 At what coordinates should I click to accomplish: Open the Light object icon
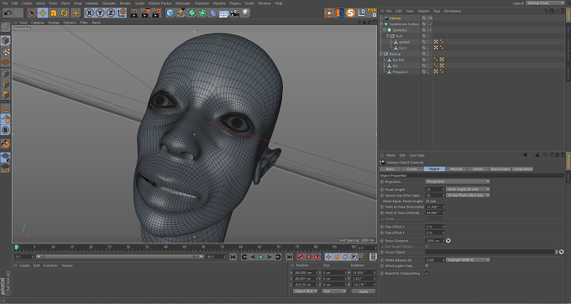point(245,13)
